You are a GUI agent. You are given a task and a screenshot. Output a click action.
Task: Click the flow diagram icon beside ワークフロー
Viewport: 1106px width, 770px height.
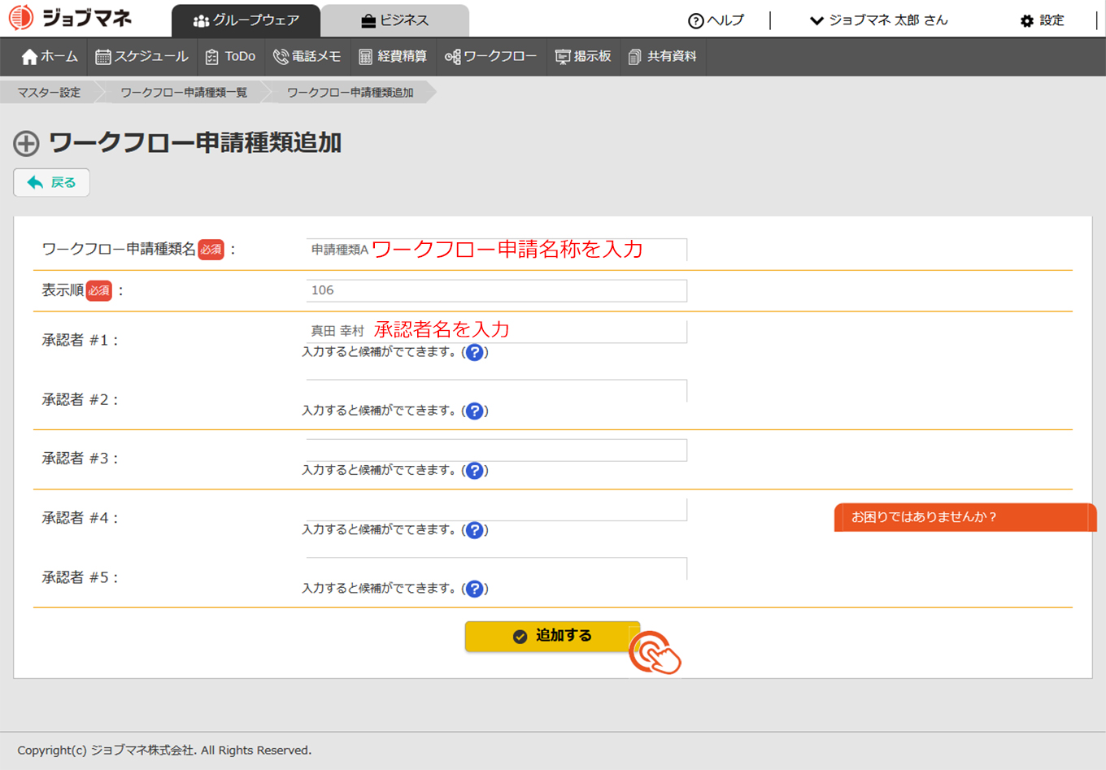pos(453,57)
